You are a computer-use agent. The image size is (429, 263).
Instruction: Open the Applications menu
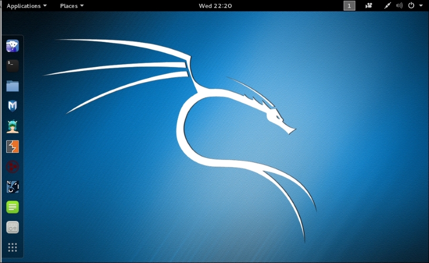pyautogui.click(x=27, y=6)
